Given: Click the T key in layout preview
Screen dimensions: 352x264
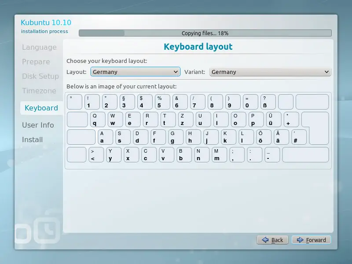Looking at the screenshot, I should coord(168,119).
